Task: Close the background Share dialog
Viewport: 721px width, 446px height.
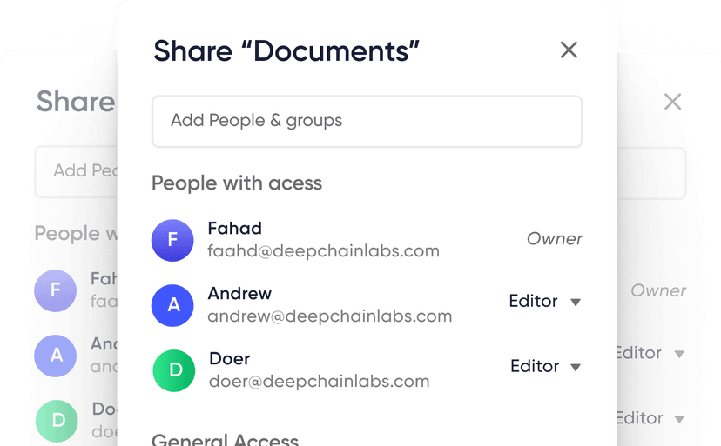Action: pos(672,102)
